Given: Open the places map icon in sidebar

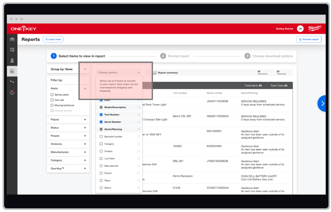Looking at the screenshot, I should [12, 50].
